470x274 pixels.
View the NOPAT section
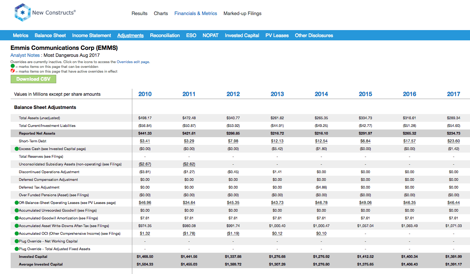coord(211,36)
